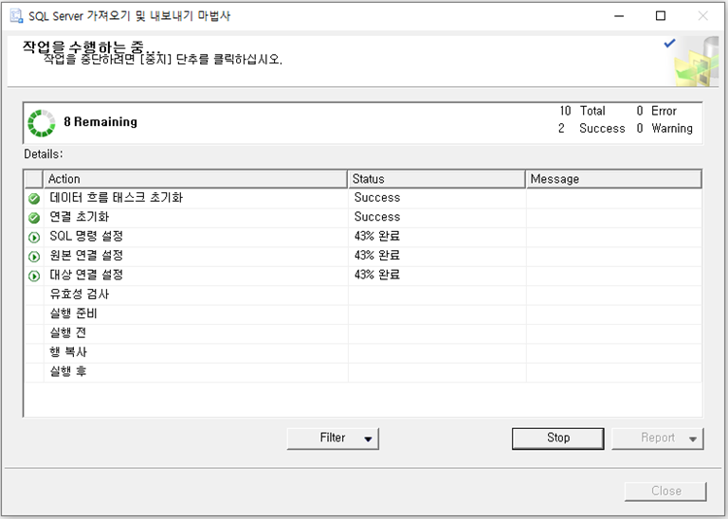Select the 실행 전 row

(x=363, y=333)
